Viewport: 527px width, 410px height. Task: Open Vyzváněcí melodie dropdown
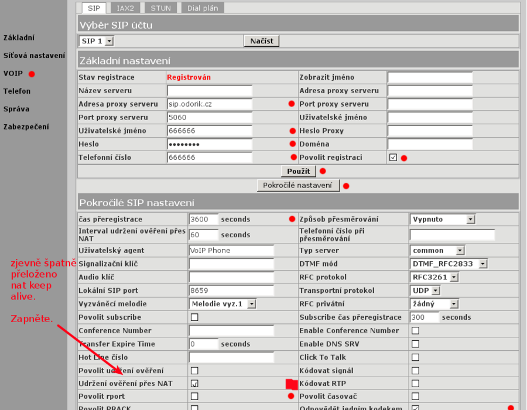coord(223,304)
